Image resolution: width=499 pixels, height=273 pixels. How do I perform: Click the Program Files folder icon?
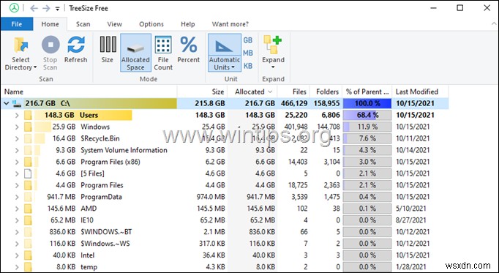(x=28, y=185)
